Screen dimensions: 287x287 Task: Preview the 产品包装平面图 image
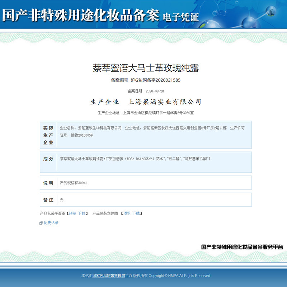point(72,213)
